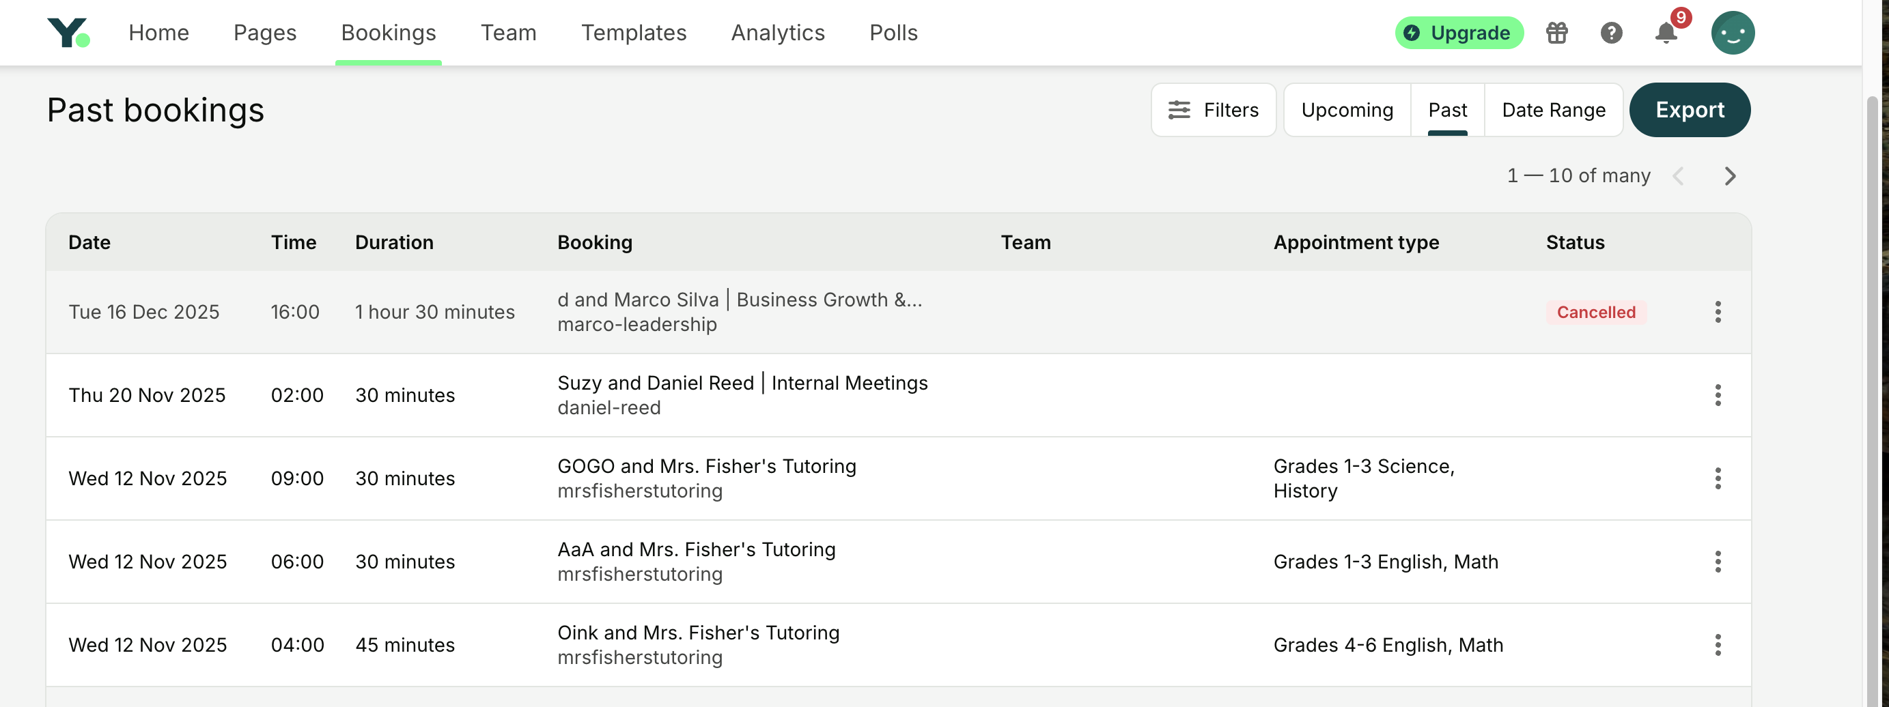
Task: Click the Export button
Action: pyautogui.click(x=1689, y=110)
